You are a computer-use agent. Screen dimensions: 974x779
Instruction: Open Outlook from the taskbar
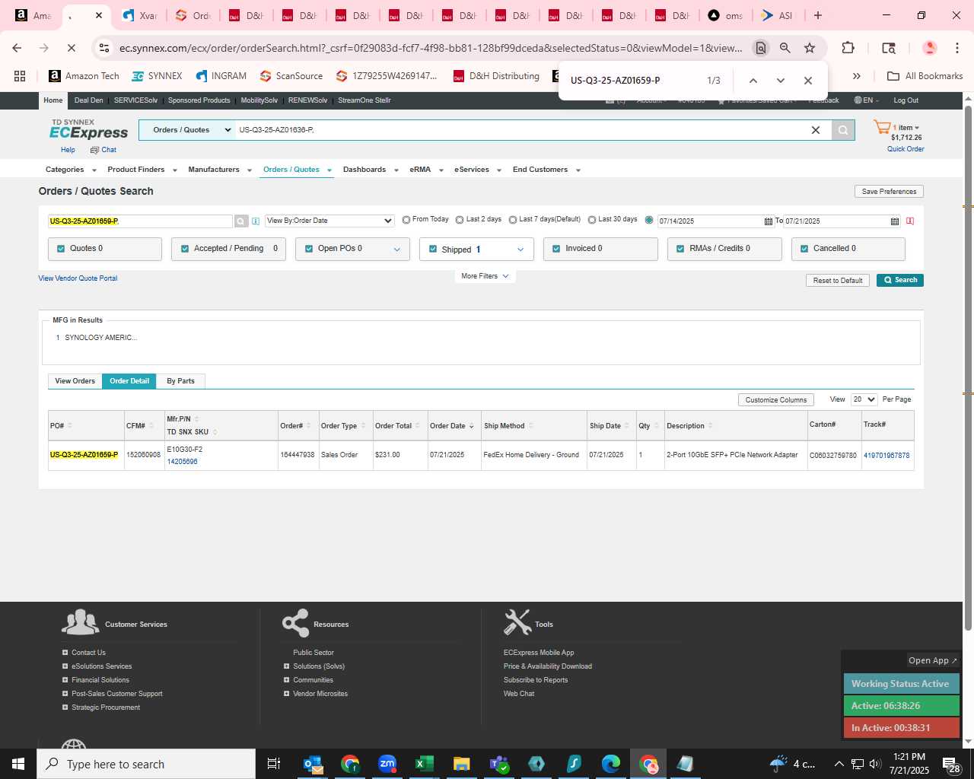tap(313, 764)
